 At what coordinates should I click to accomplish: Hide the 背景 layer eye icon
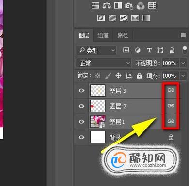coord(81,137)
